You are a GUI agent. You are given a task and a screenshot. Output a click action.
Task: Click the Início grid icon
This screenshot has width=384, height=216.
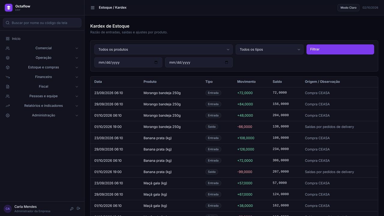tap(8, 39)
